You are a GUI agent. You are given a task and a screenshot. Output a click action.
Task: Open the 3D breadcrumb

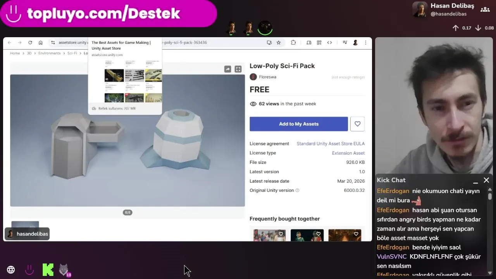click(29, 53)
